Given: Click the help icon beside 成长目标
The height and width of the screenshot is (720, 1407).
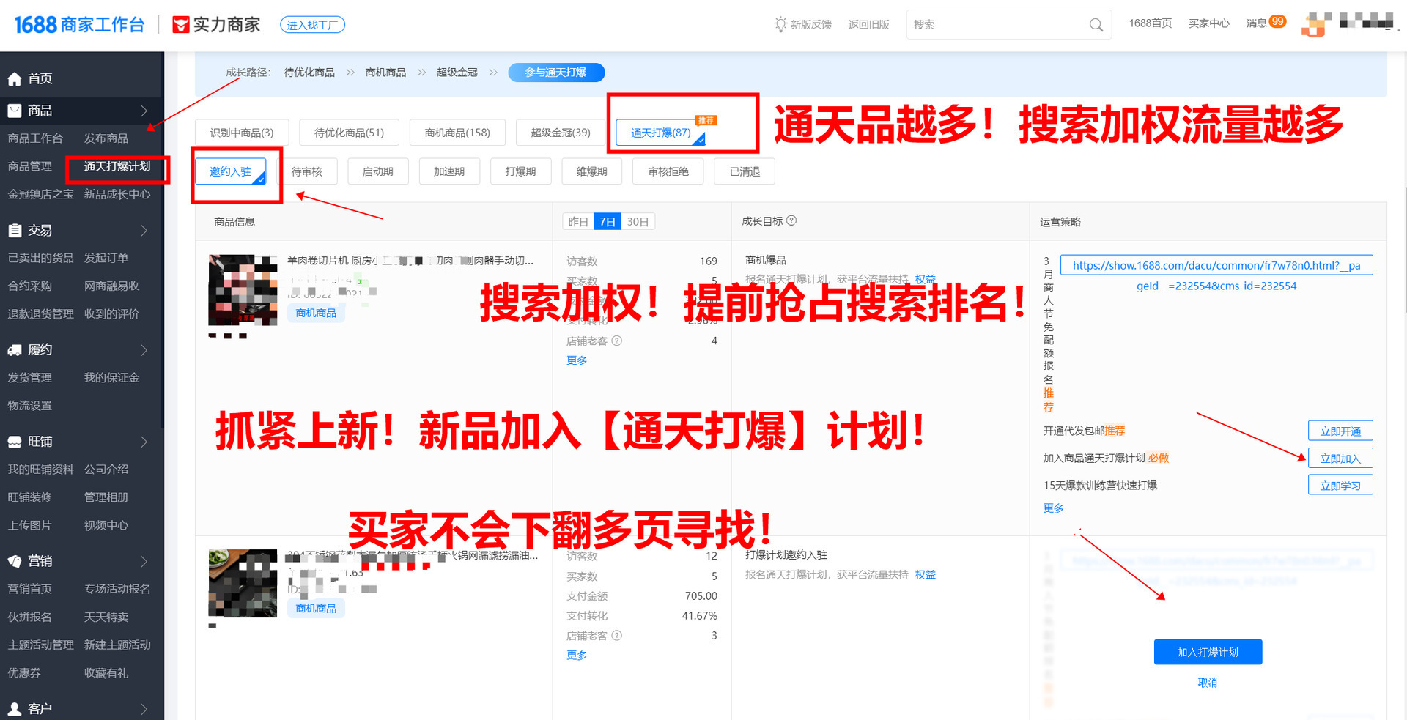Looking at the screenshot, I should coord(791,220).
